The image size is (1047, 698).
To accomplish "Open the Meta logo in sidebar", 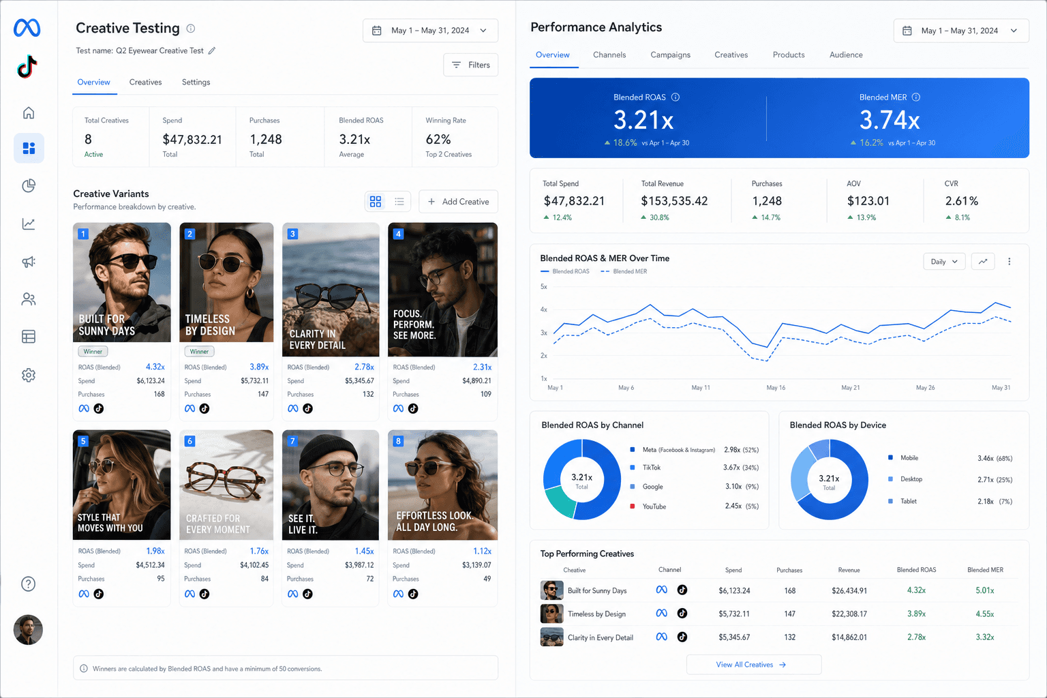I will (27, 28).
